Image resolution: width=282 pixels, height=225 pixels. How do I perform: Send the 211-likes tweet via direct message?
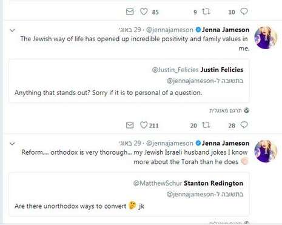[130, 125]
